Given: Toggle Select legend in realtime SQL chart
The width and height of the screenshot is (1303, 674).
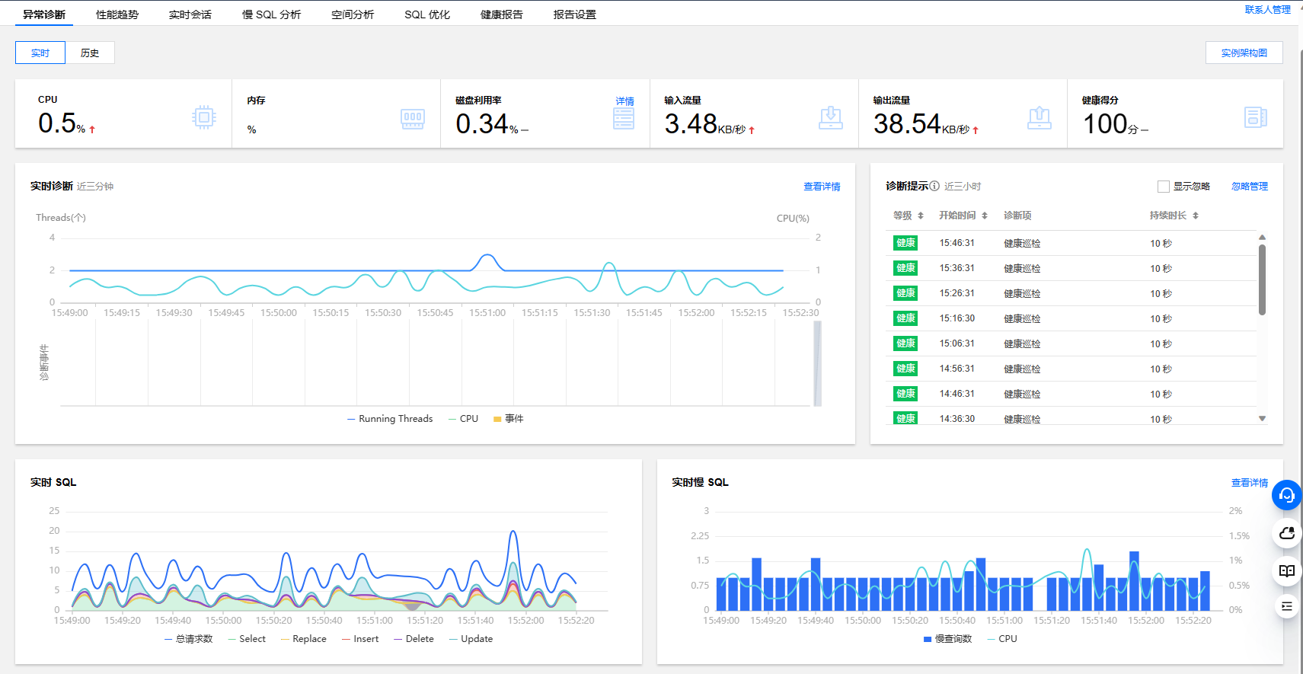Looking at the screenshot, I should click(x=247, y=639).
